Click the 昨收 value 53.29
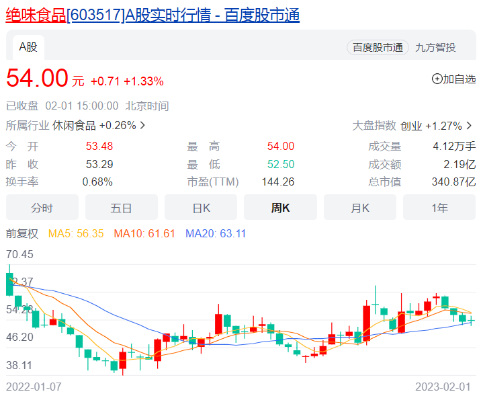 coord(99,164)
